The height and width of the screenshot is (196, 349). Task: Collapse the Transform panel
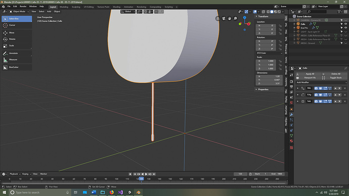(256, 17)
